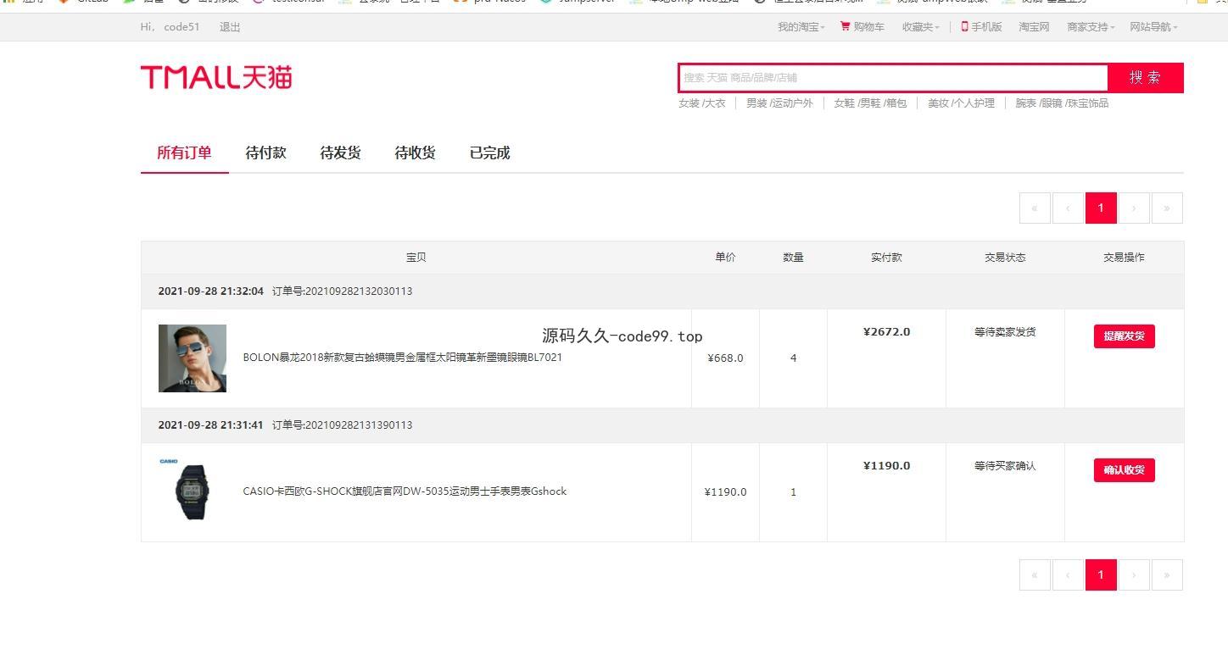Click the Hi, code51 username text
1228x655 pixels.
tap(170, 26)
